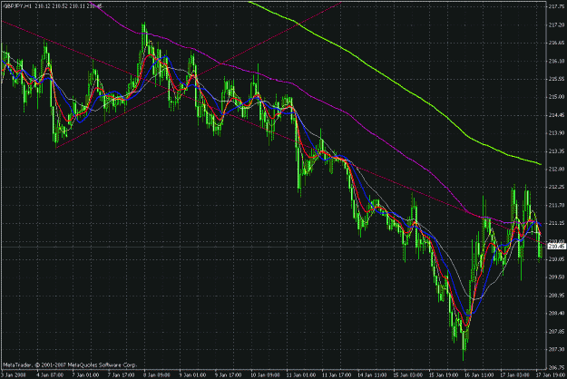Click the 213.35 price axis label
Screen dimensions: 567x379
coord(556,151)
